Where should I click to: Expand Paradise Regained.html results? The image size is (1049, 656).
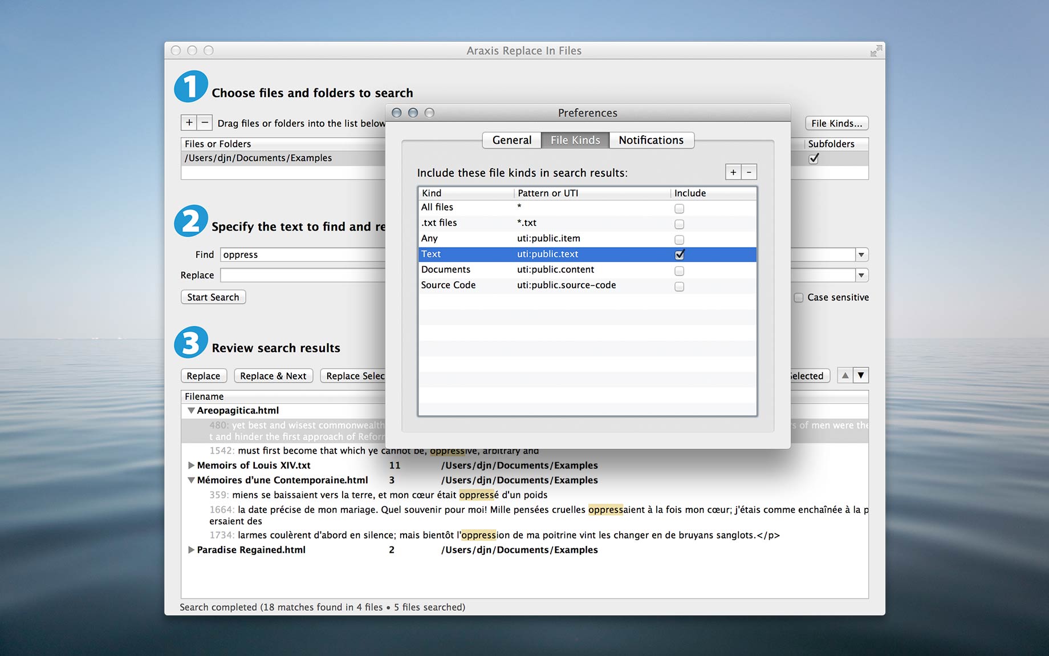(x=191, y=550)
